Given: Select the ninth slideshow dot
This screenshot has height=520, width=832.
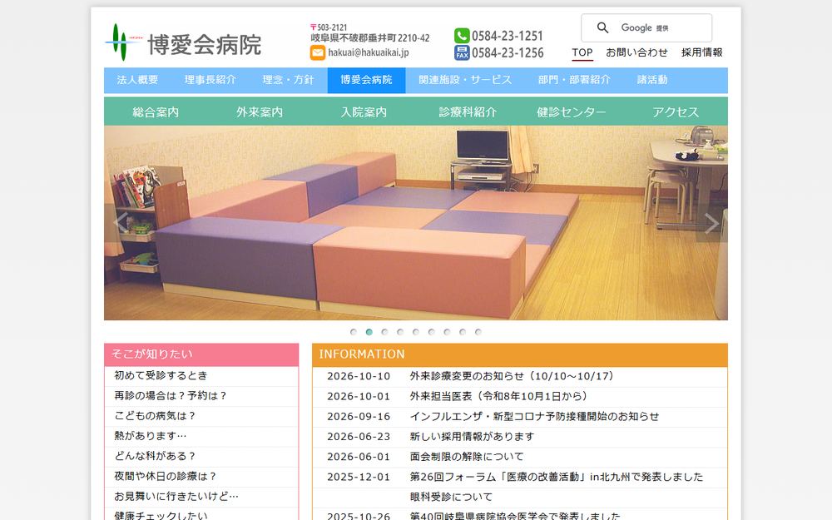Looking at the screenshot, I should pyautogui.click(x=478, y=332).
